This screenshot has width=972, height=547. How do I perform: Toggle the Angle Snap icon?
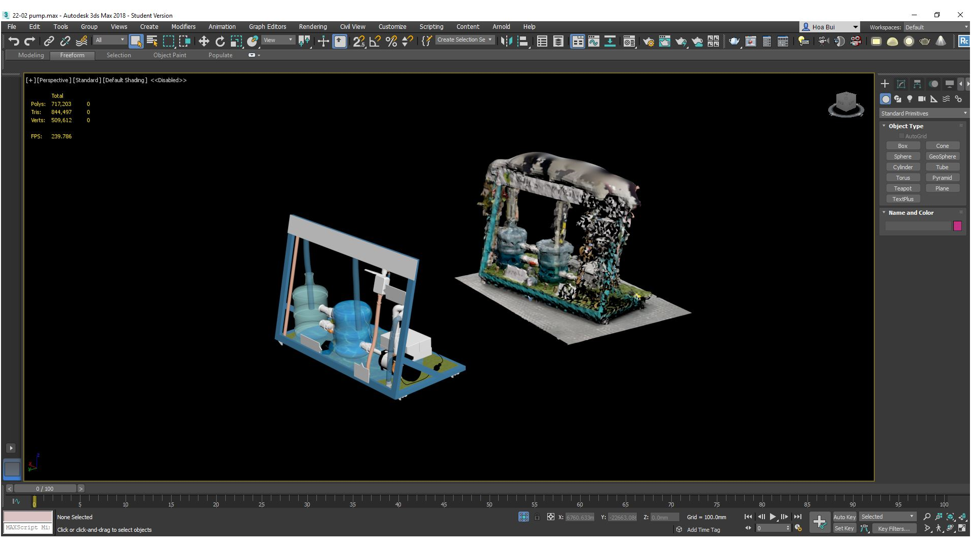(375, 42)
